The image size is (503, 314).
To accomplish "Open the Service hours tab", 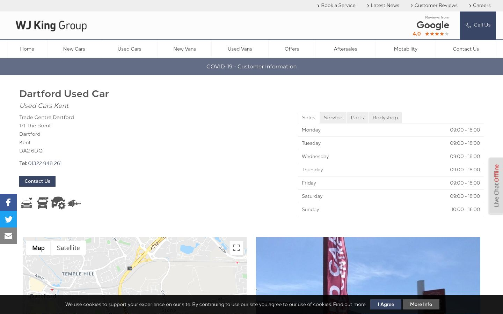I will tap(333, 118).
